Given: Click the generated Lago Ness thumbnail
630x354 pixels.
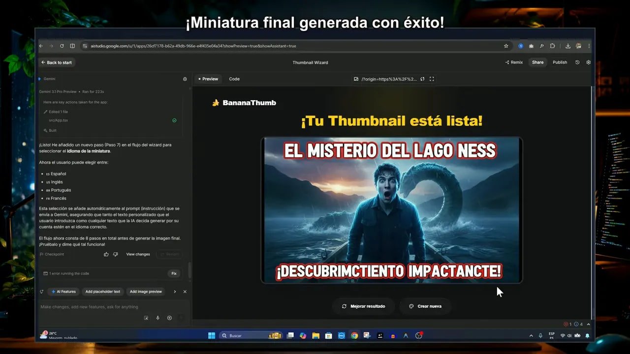Looking at the screenshot, I should (391, 210).
